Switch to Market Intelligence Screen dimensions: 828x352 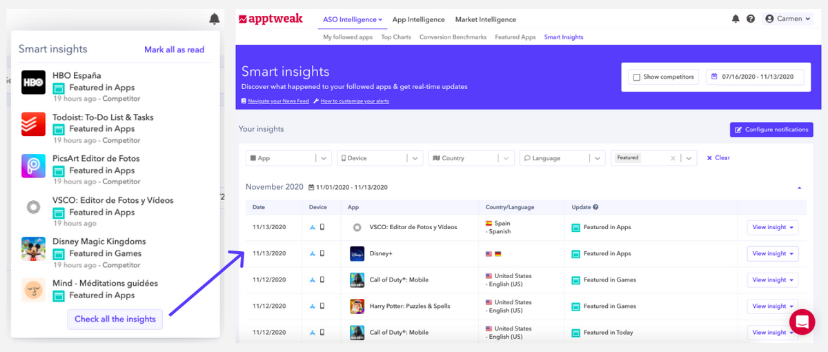point(485,19)
